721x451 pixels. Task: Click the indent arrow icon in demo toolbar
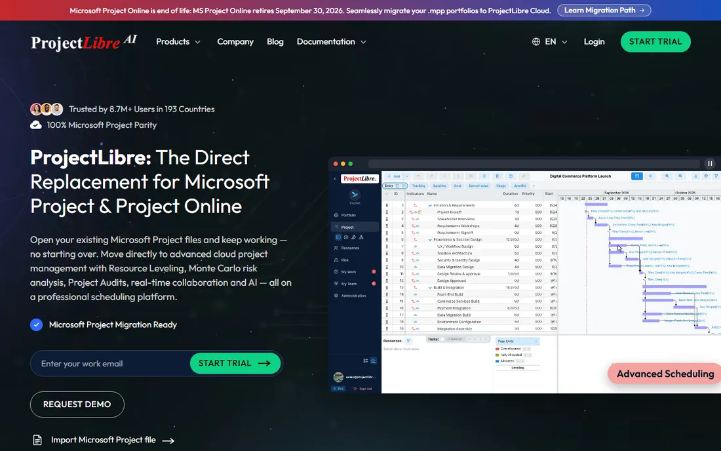pos(444,176)
